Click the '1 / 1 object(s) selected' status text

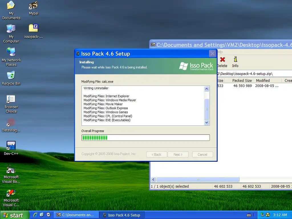point(170,186)
